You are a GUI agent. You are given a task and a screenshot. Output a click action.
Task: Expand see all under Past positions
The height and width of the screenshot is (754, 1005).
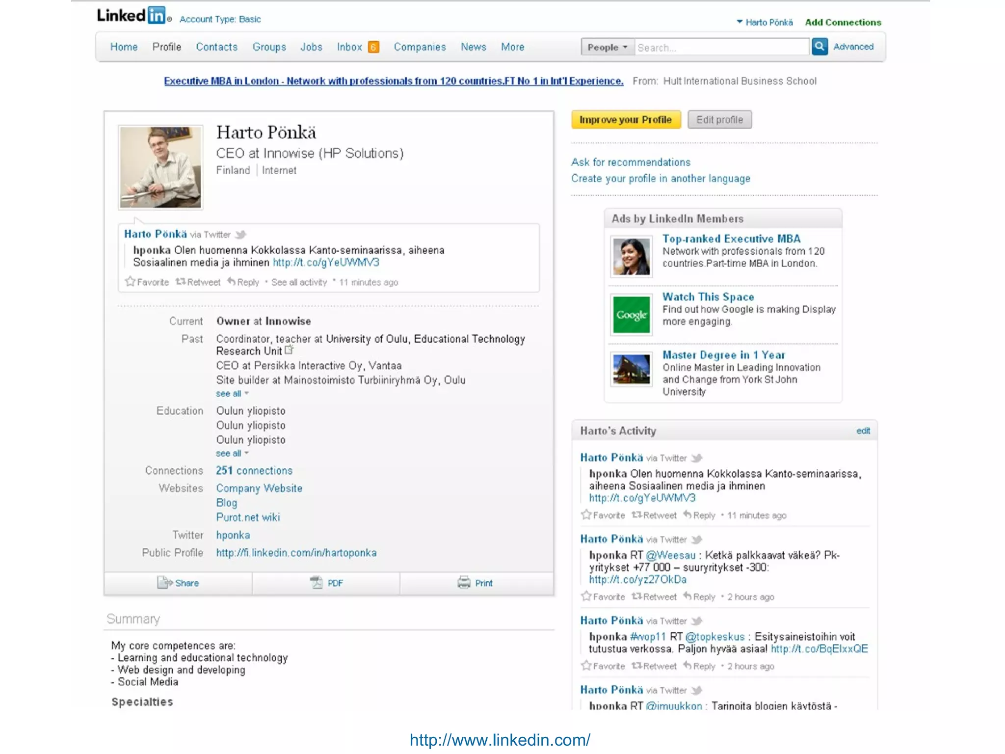tap(232, 394)
